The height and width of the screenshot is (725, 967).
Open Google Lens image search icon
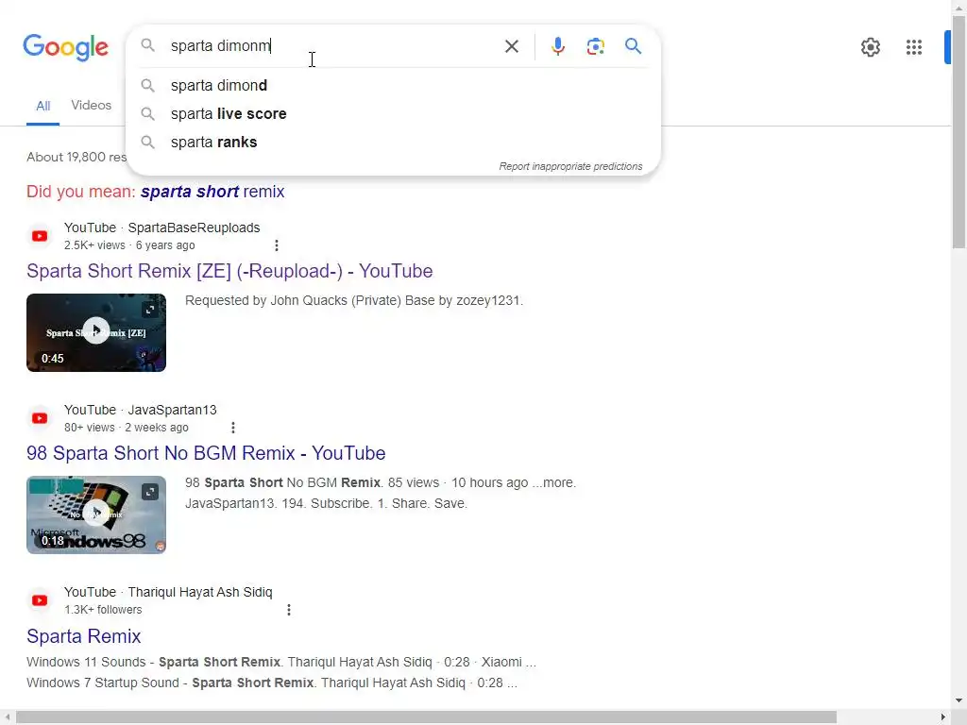click(x=595, y=46)
